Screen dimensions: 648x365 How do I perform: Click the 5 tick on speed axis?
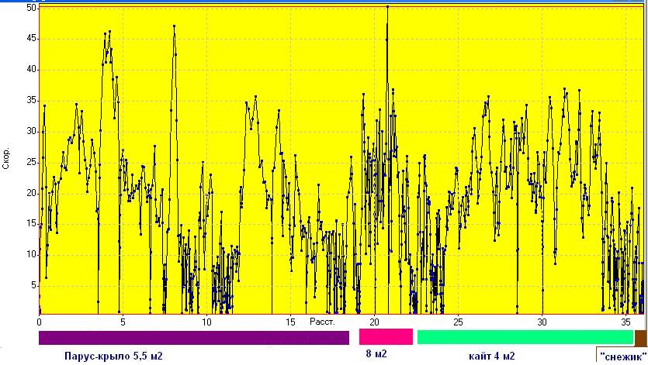point(34,285)
